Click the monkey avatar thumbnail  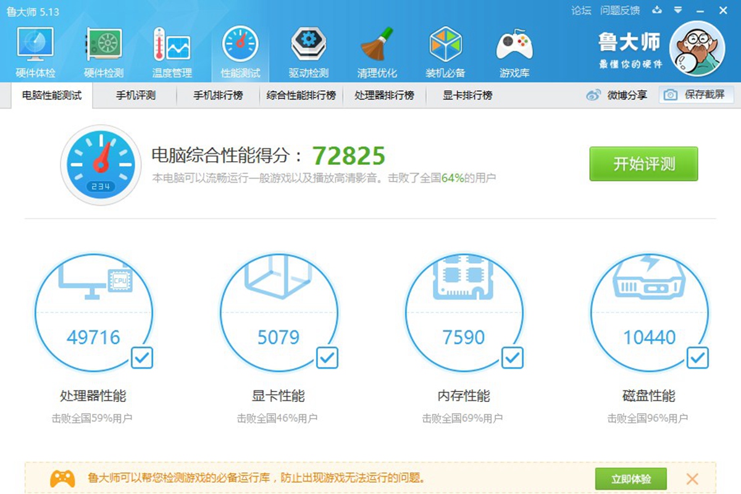point(697,46)
